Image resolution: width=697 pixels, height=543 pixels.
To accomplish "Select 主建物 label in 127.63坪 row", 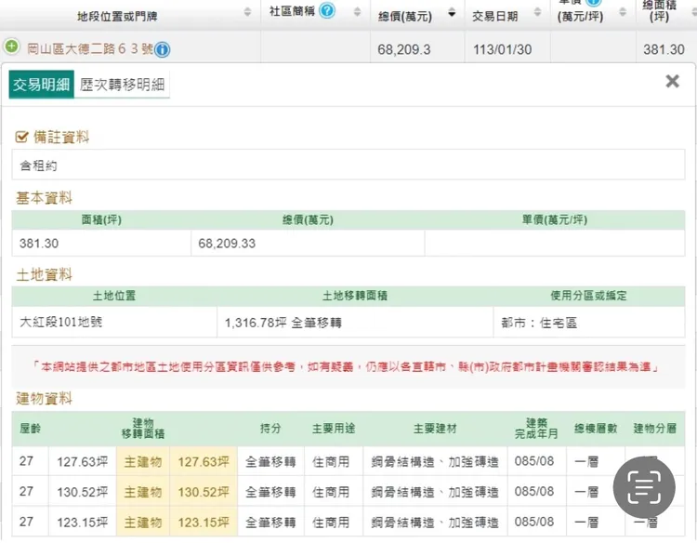I will 143,461.
